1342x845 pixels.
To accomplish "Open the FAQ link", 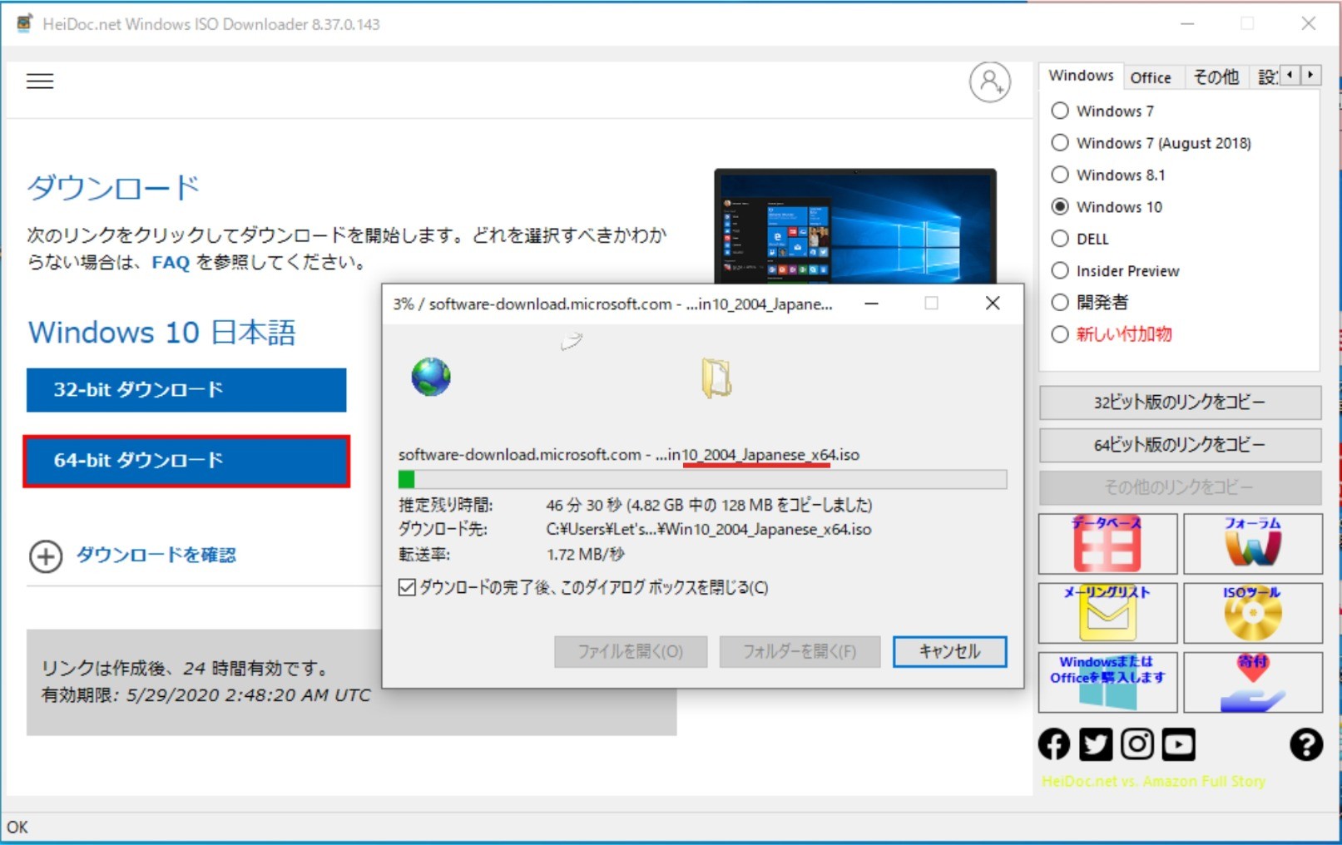I will pos(171,263).
